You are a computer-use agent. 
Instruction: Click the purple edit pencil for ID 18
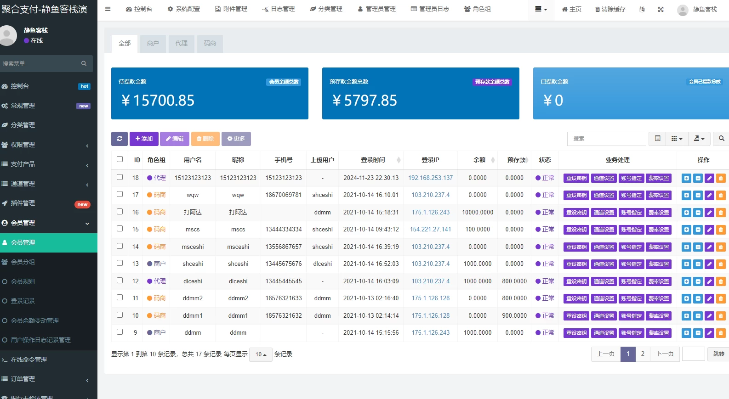[x=709, y=178]
